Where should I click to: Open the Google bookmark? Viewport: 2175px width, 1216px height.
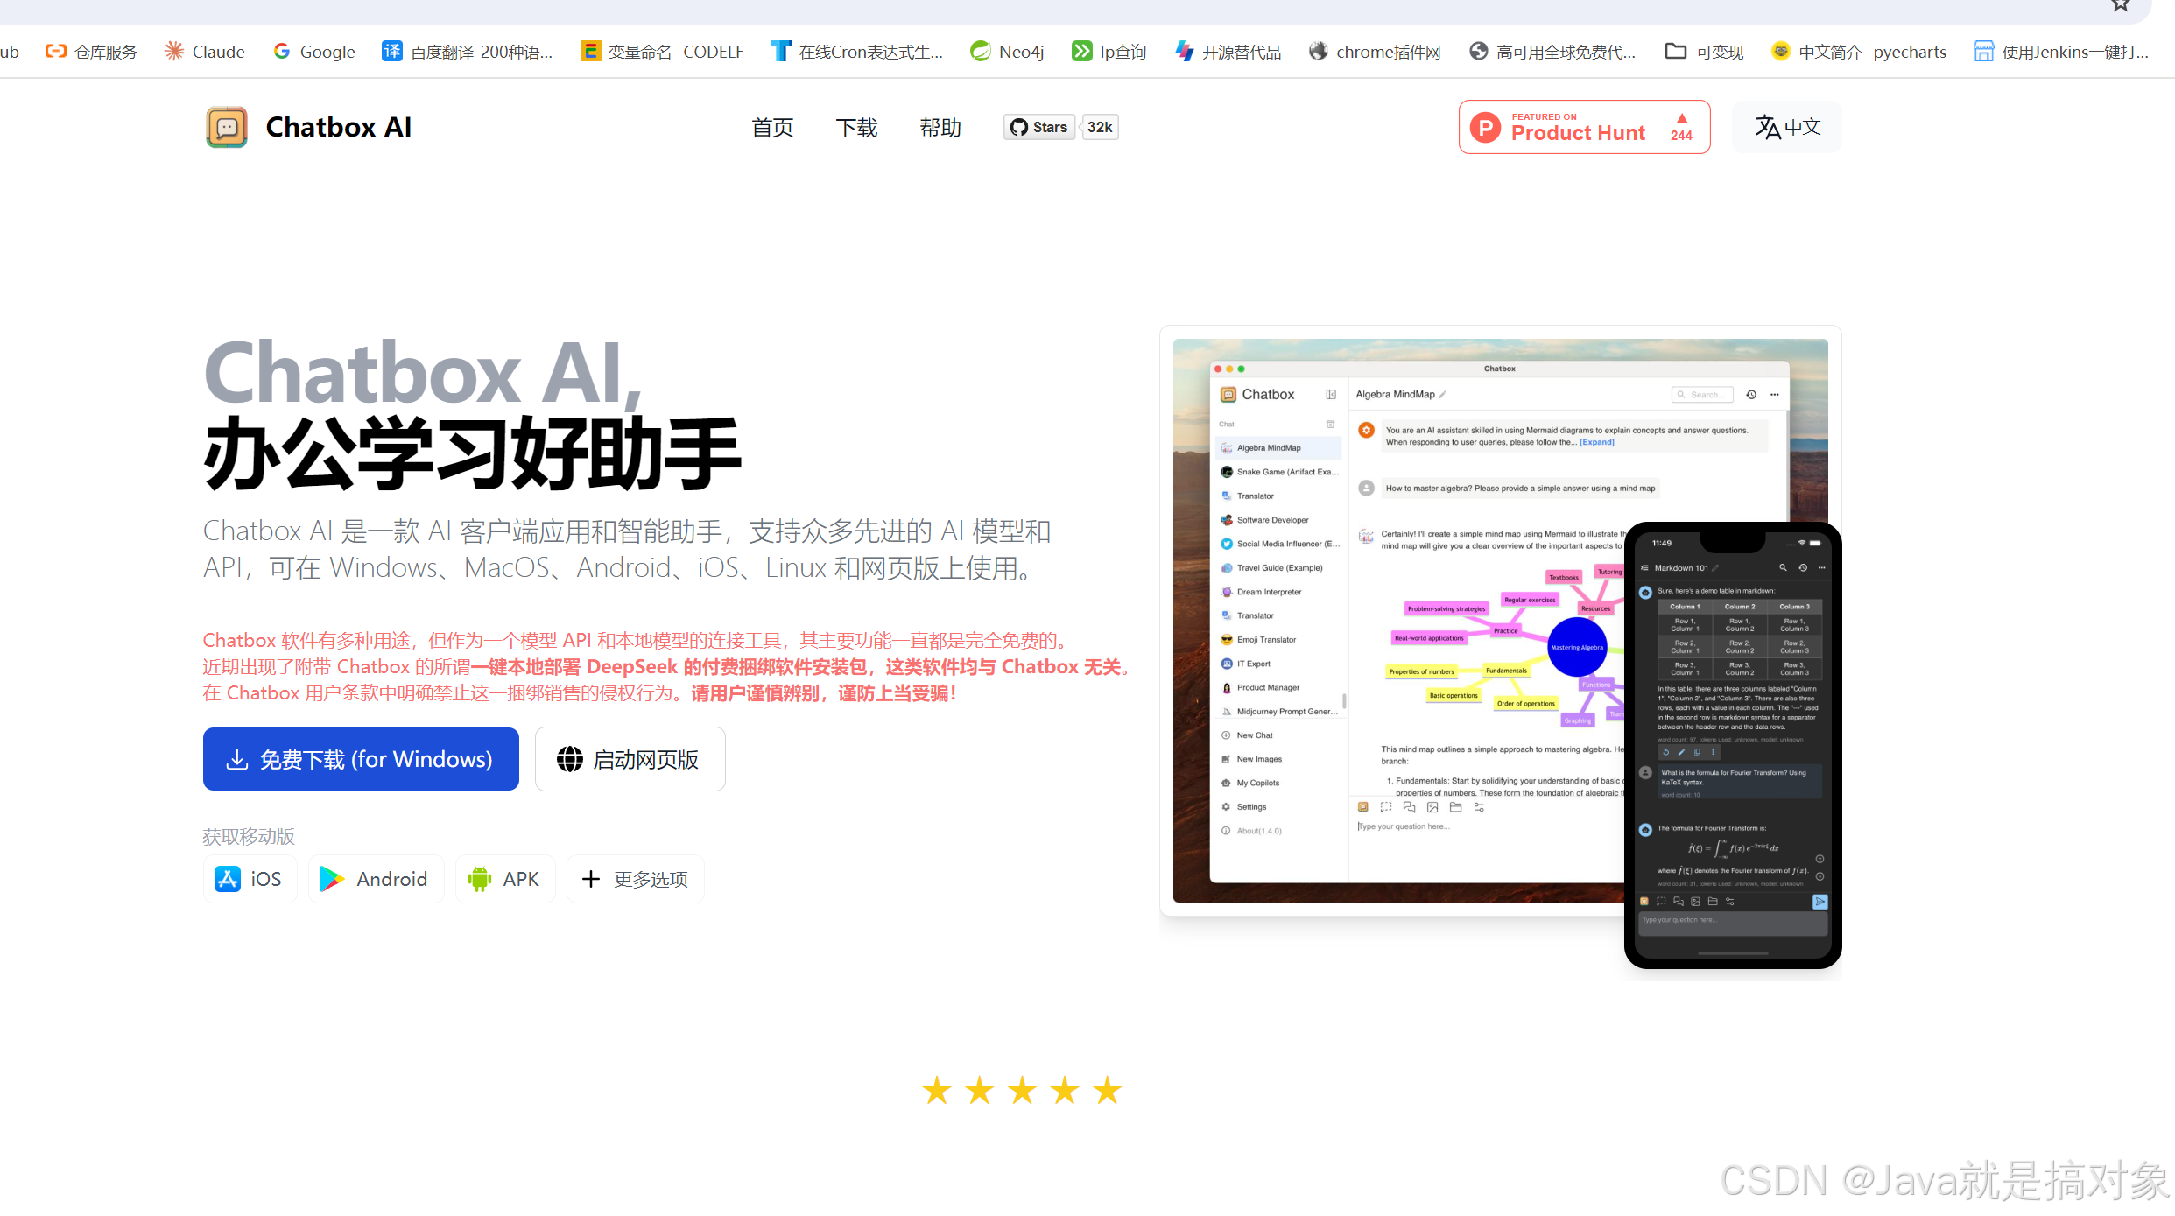[x=314, y=52]
